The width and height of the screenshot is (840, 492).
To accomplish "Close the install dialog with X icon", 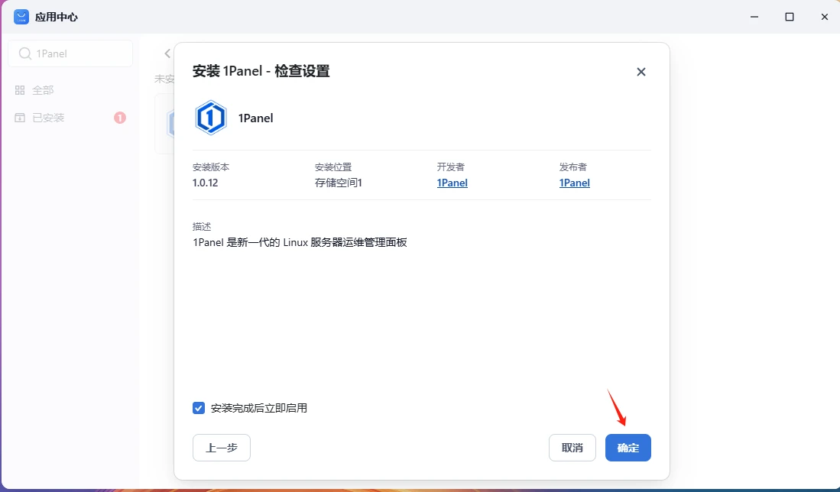I will 641,72.
